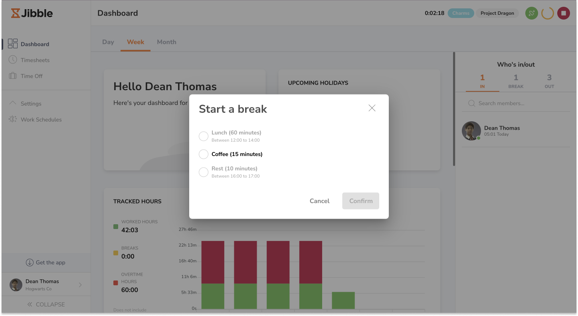Open Time Off via briefcase icon

pos(13,76)
